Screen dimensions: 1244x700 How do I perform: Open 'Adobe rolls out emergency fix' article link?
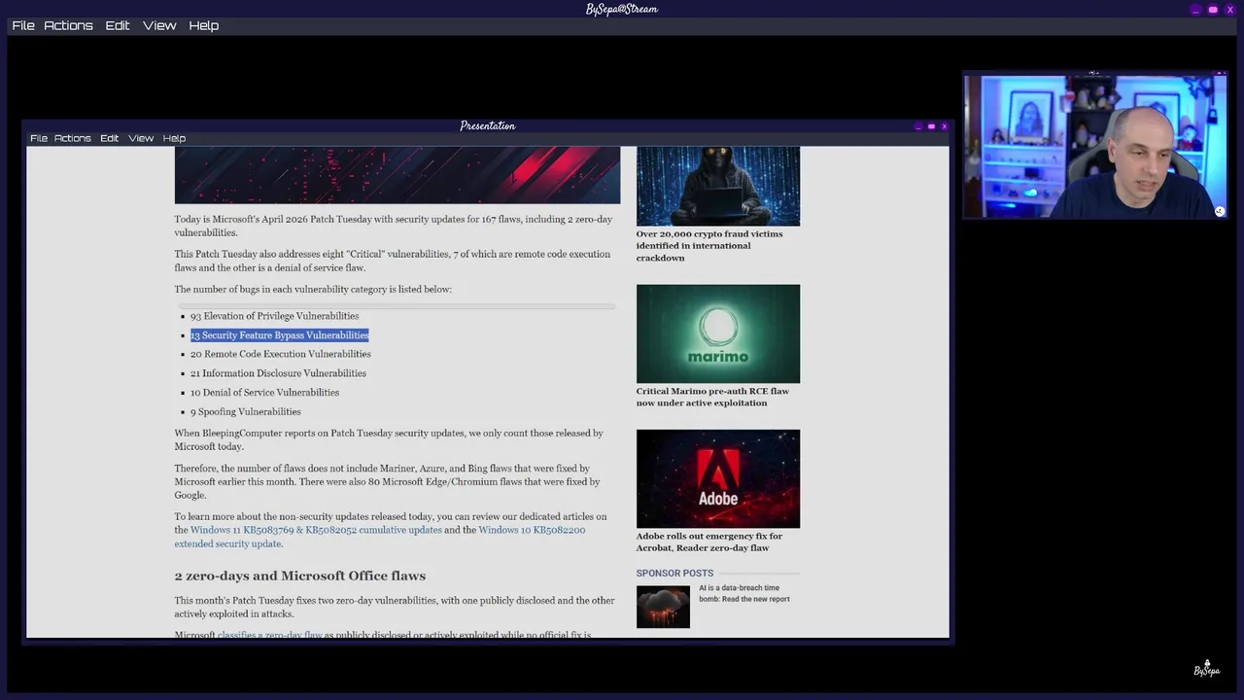pos(709,542)
